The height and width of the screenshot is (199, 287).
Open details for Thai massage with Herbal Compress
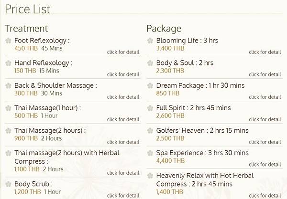click(123, 173)
